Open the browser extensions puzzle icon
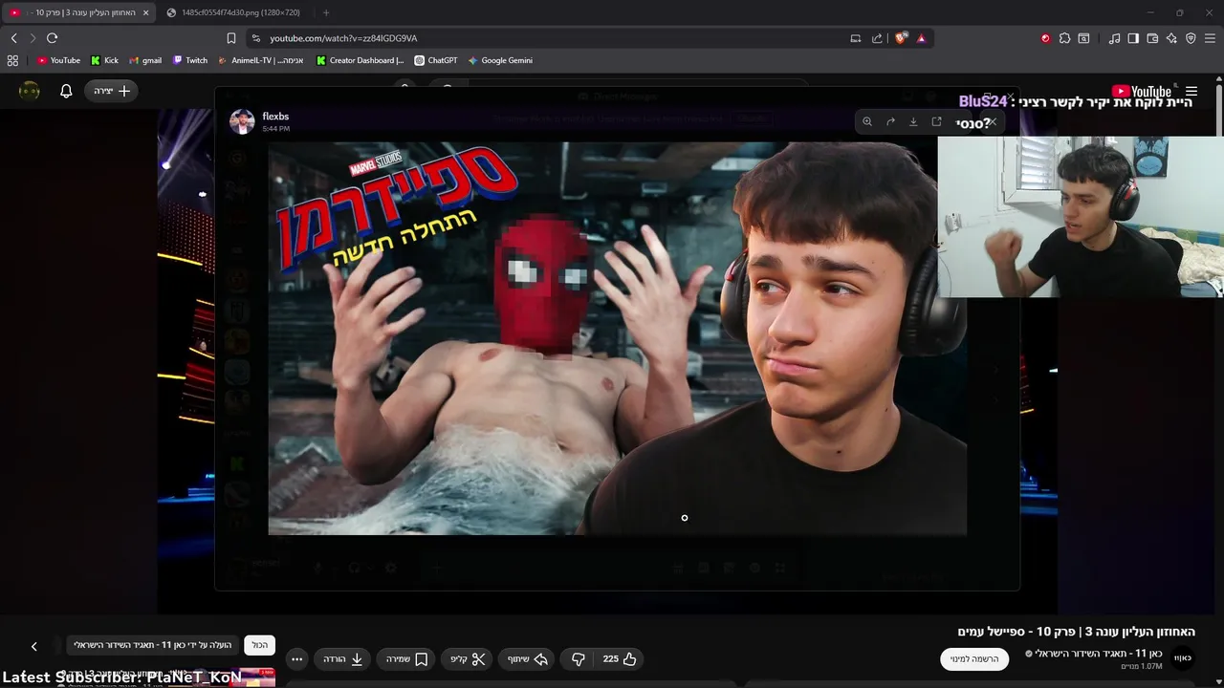The width and height of the screenshot is (1224, 688). click(1064, 38)
